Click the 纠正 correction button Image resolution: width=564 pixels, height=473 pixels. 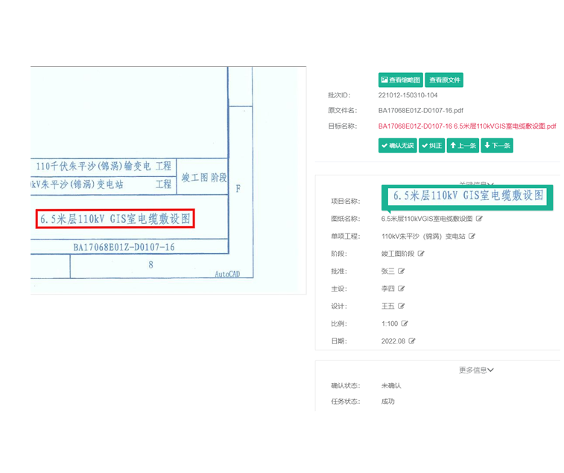[431, 146]
